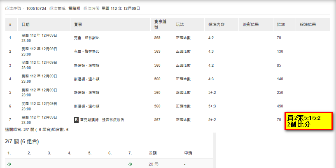The height and width of the screenshot is (168, 336).
Task: Open row 1 match 克魯 - 格林斯比
Action: pos(86,38)
